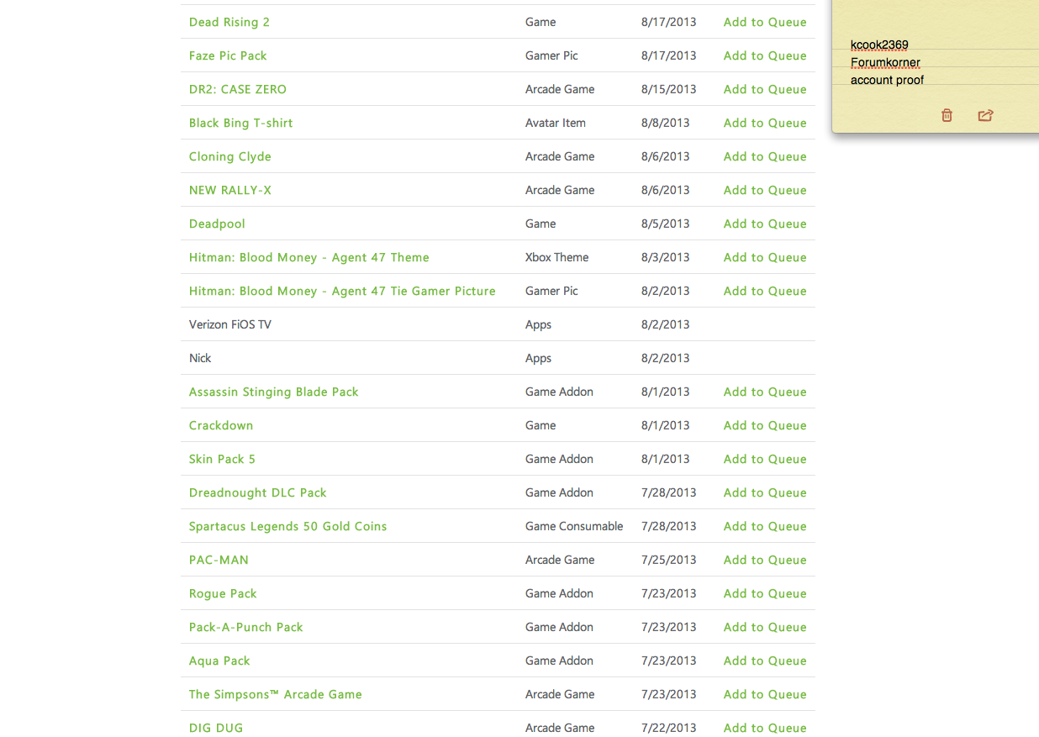The width and height of the screenshot is (1039, 737).
Task: Open the DIG DUG link
Action: [216, 728]
